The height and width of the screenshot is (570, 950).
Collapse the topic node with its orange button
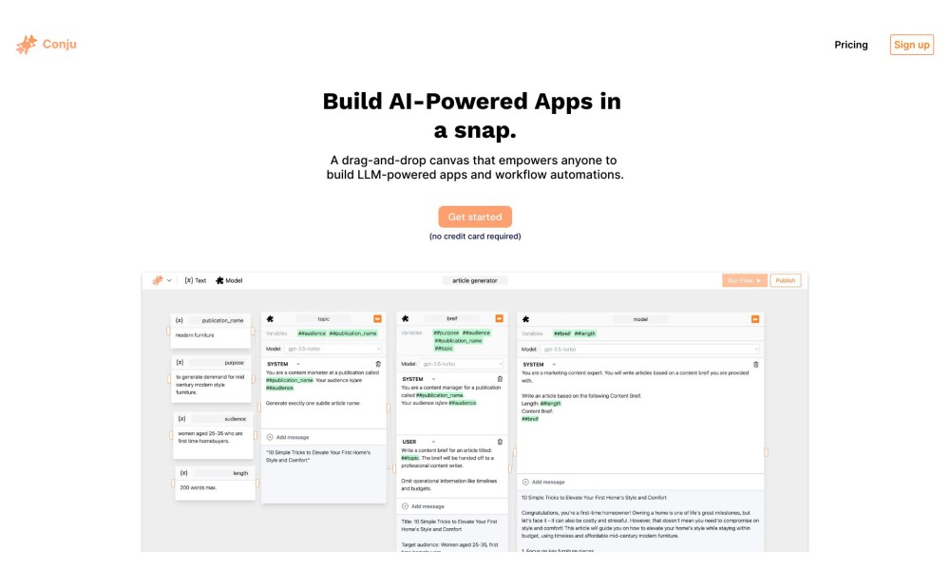377,318
